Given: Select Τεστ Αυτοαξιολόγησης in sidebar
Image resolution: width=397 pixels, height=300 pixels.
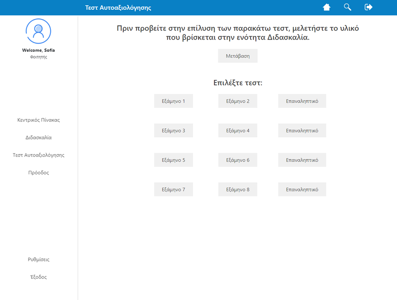Looking at the screenshot, I should (38, 155).
